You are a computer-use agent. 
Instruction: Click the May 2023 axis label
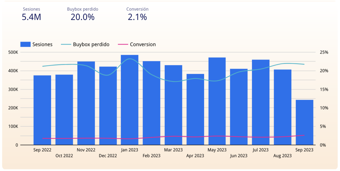217,150
